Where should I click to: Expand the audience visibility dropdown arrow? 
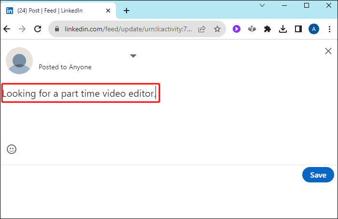133,56
